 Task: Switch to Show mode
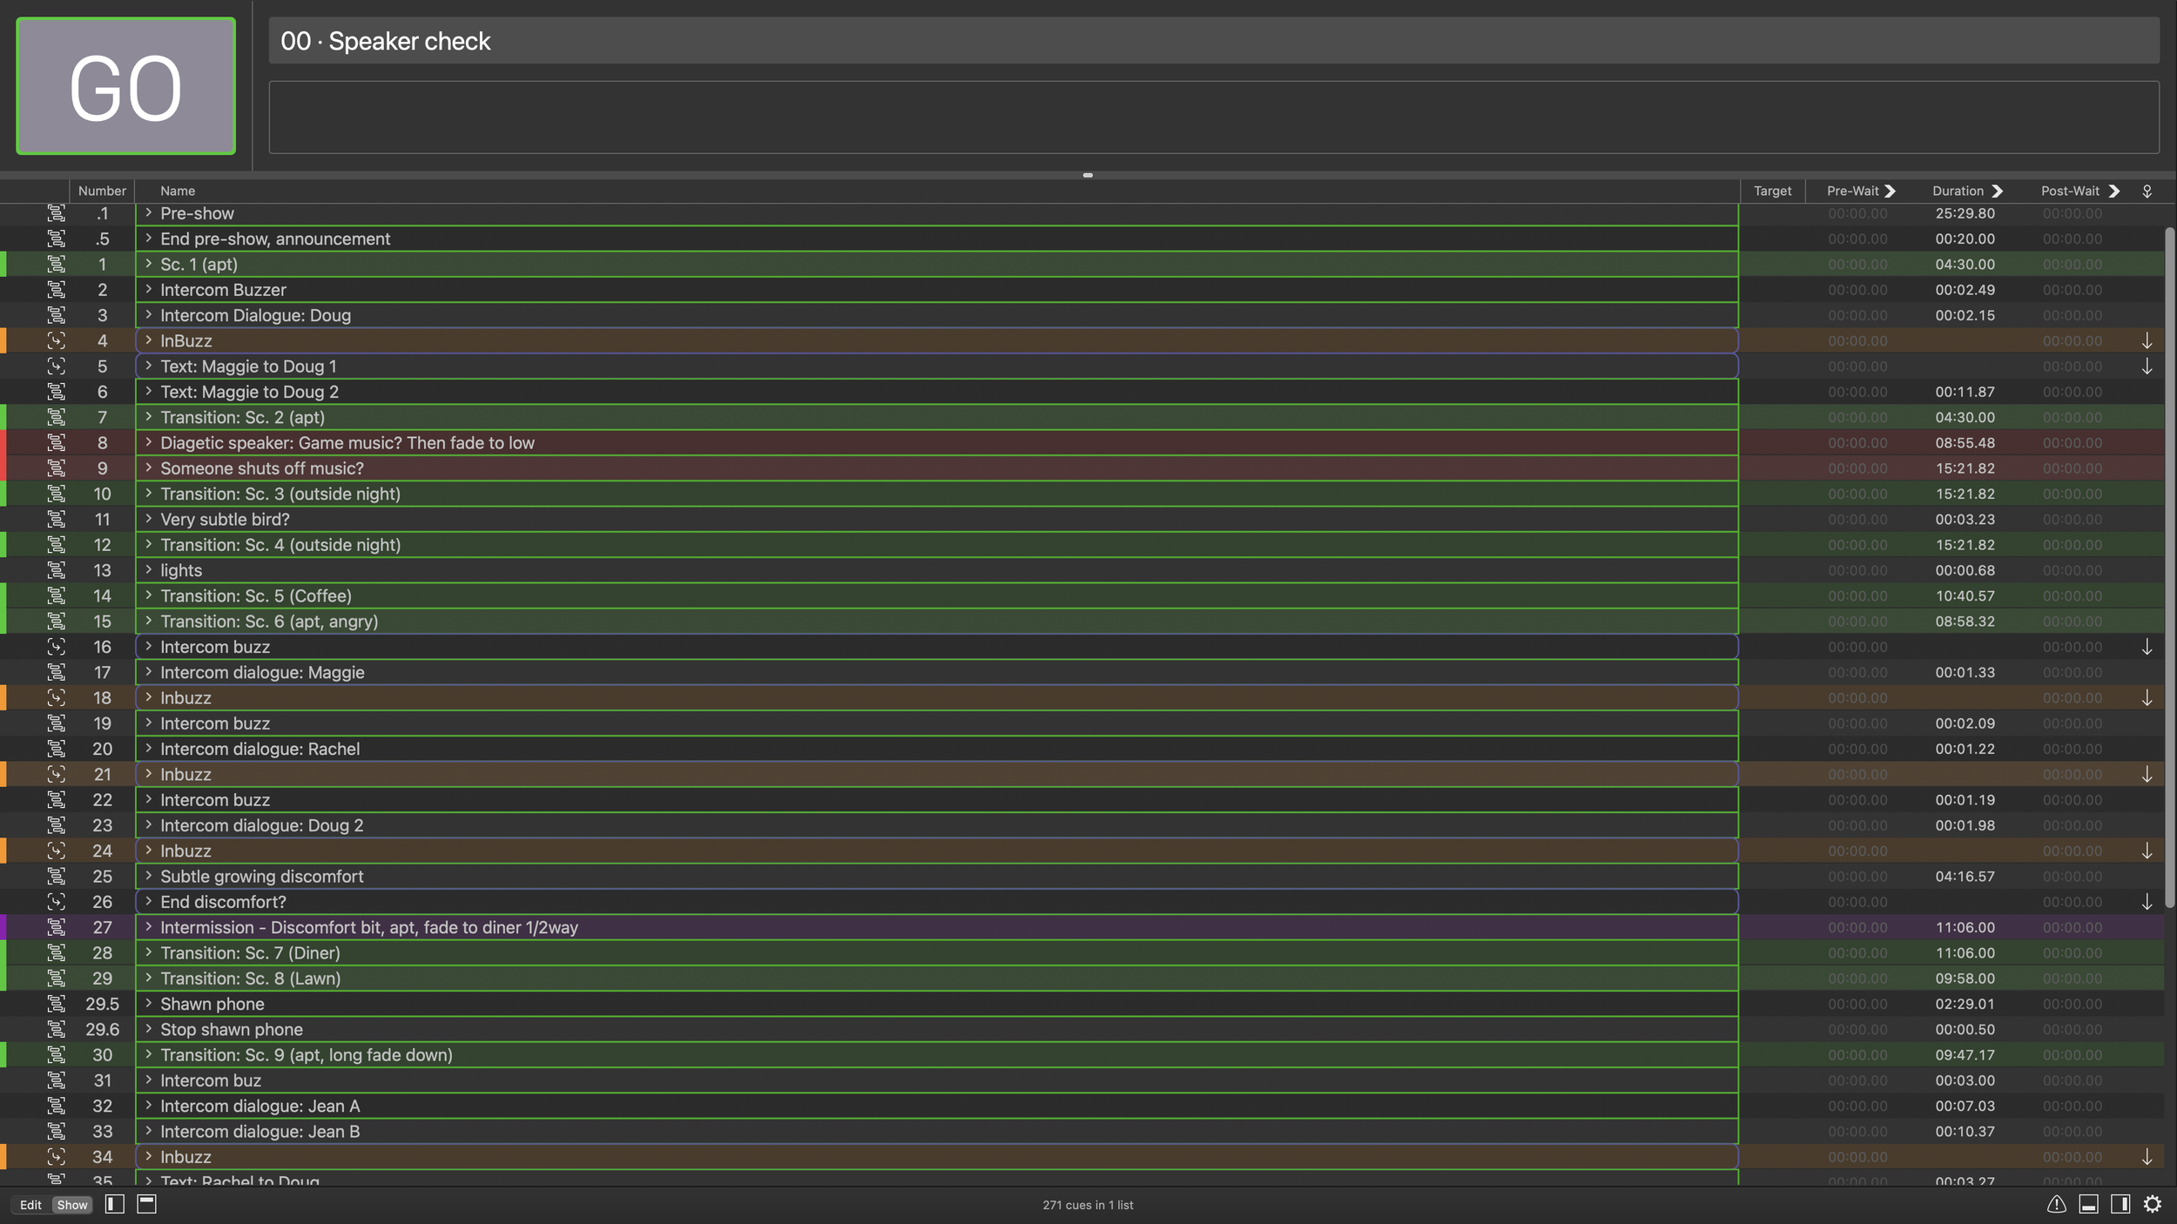[x=72, y=1205]
